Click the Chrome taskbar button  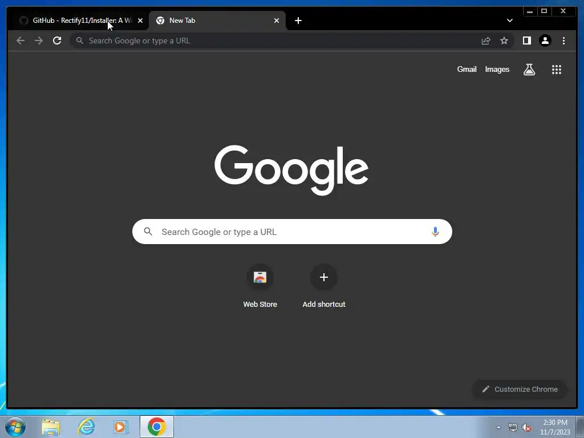pos(157,427)
